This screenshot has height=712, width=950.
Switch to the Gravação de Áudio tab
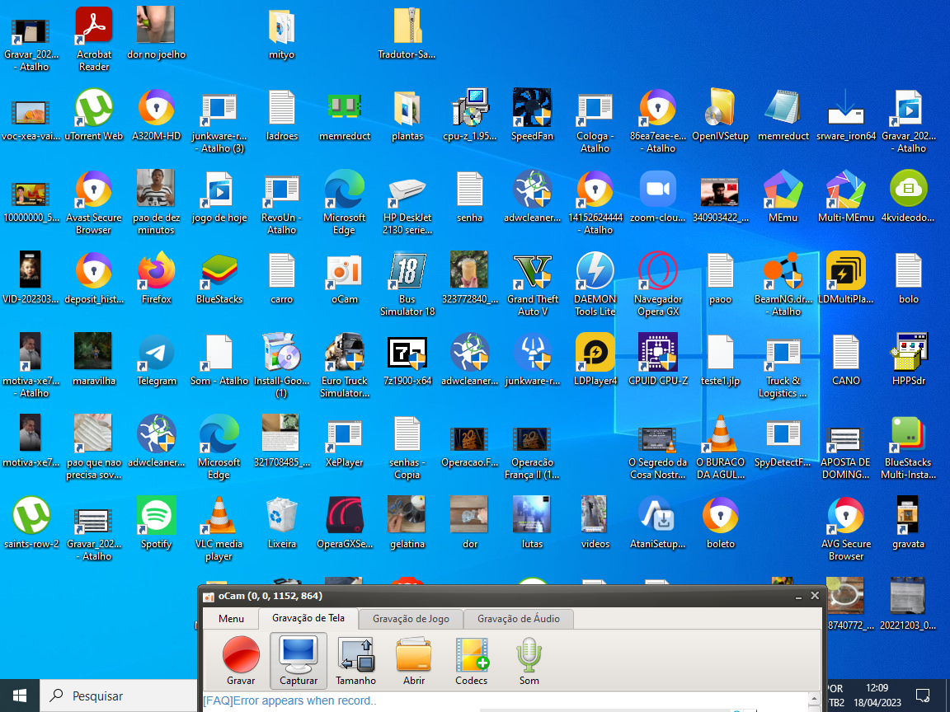pos(518,619)
